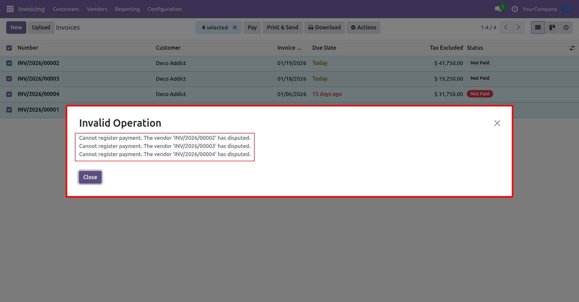The image size is (579, 302).
Task: Open Vendors menu
Action: click(97, 9)
